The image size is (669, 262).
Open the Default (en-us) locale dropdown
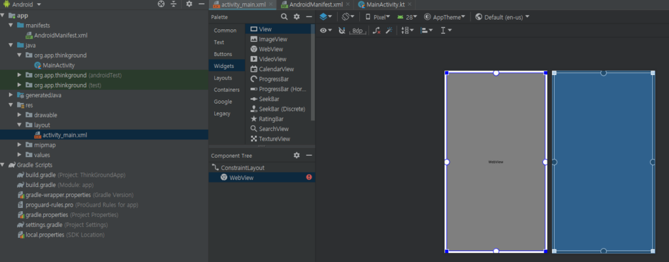point(502,17)
